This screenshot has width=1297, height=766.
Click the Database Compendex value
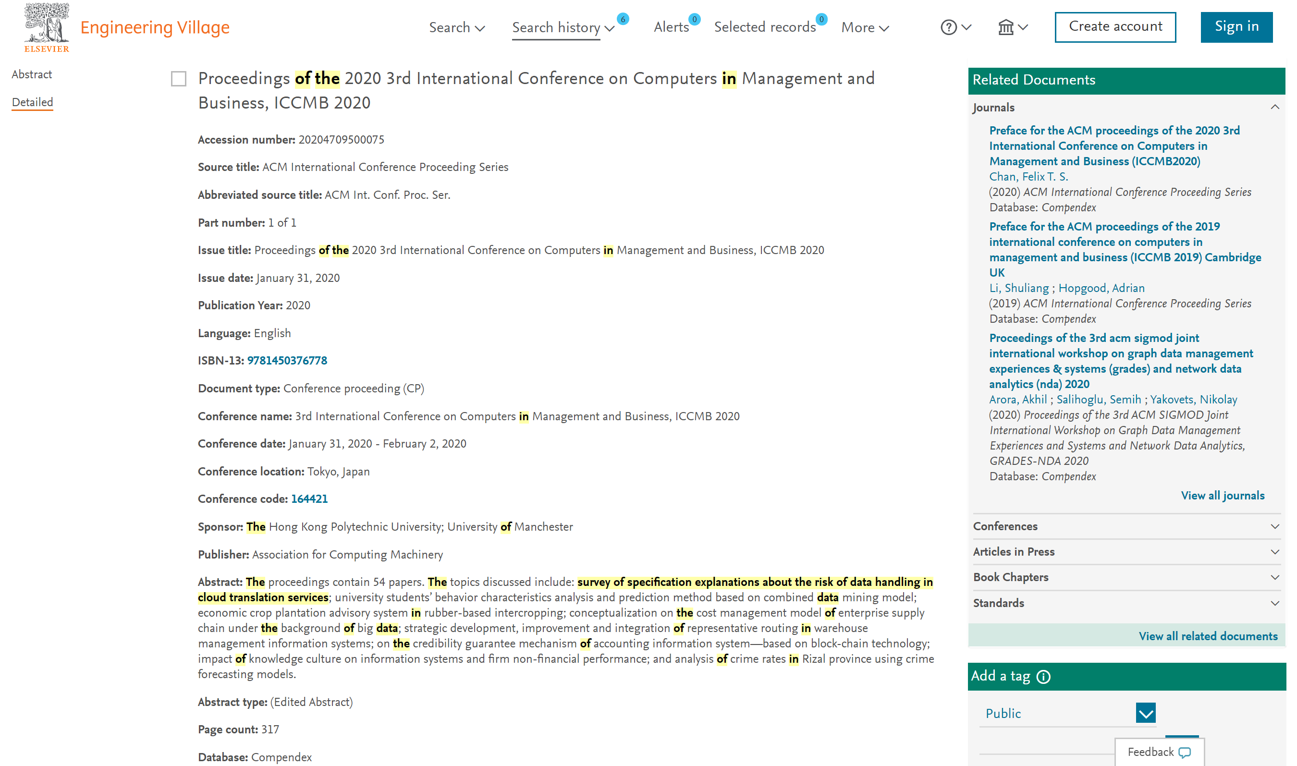[281, 758]
